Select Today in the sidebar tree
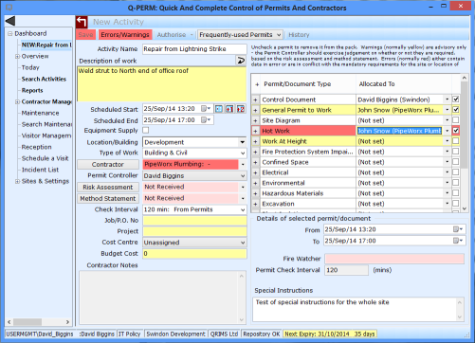This screenshot has width=475, height=343. pos(30,67)
